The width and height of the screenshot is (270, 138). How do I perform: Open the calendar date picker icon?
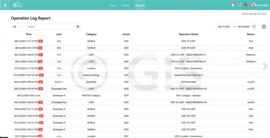pyautogui.click(x=254, y=27)
